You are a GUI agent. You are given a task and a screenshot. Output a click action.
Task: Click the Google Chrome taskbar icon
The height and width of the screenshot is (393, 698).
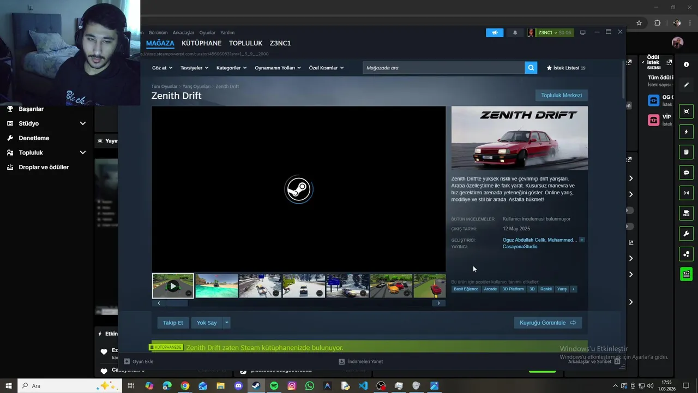[185, 386]
